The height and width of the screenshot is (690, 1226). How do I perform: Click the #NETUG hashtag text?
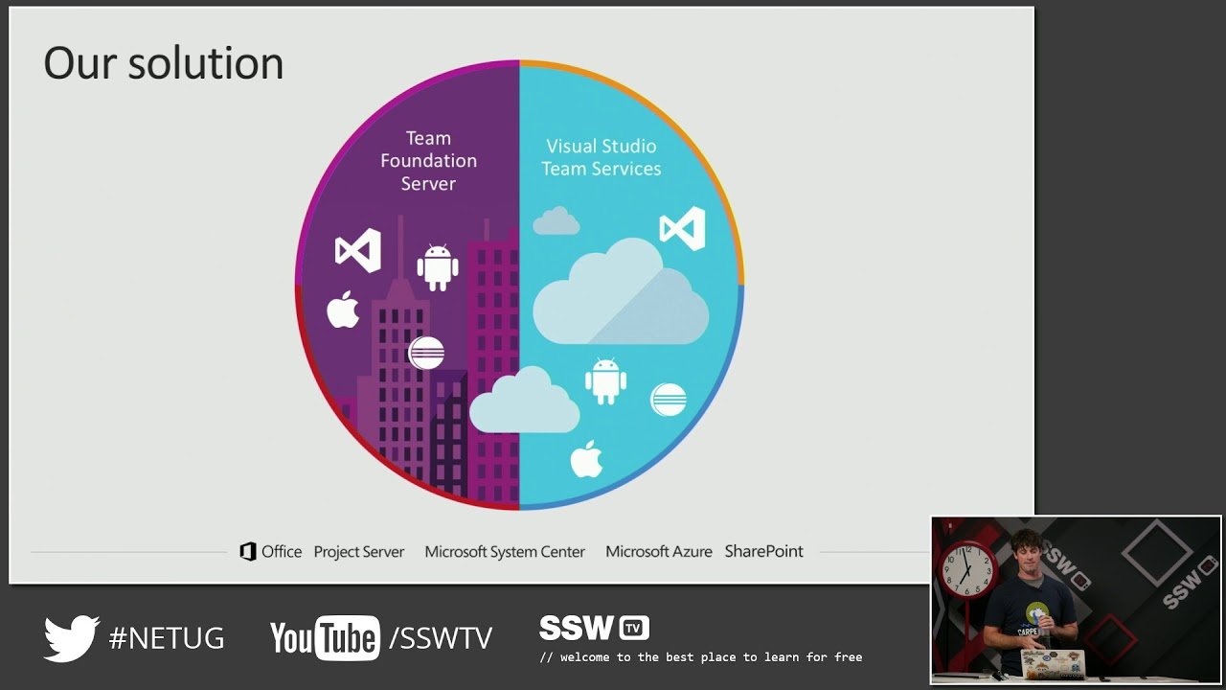pos(167,638)
